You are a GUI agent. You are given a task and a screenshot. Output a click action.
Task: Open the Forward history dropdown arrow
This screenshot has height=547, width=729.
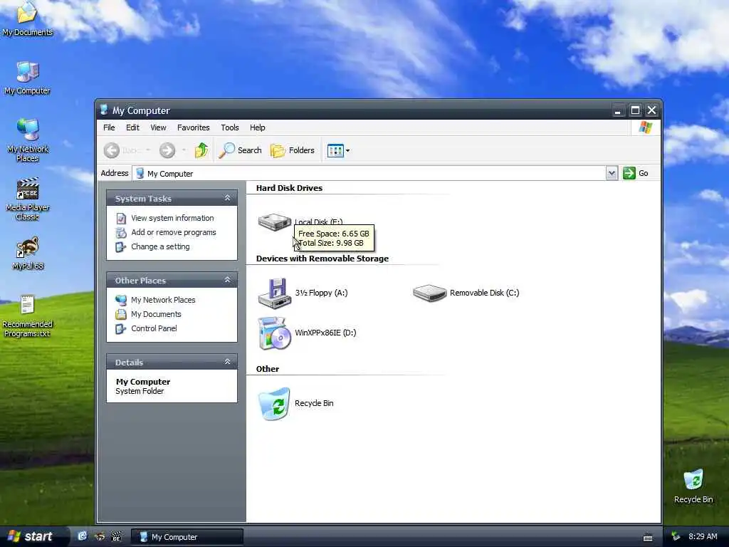point(184,150)
